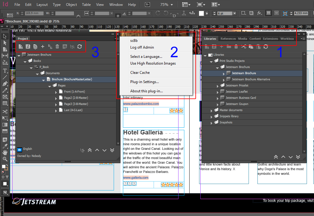Click the Project panel trash icon
Image resolution: width=314 pixels, height=216 pixels.
coord(57,46)
